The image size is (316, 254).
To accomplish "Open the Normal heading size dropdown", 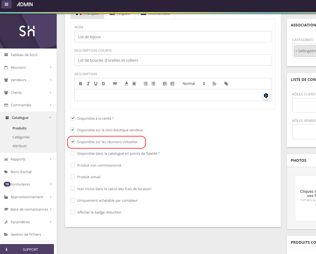I will 194,84.
